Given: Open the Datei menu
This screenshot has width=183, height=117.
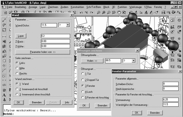Looking at the screenshot, I should [9, 7].
